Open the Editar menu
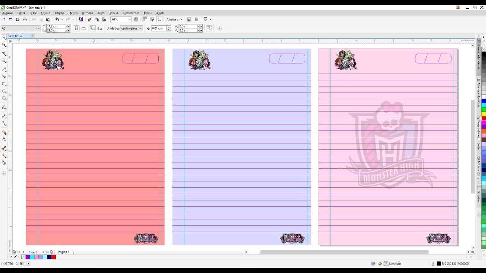486x273 pixels. click(21, 13)
